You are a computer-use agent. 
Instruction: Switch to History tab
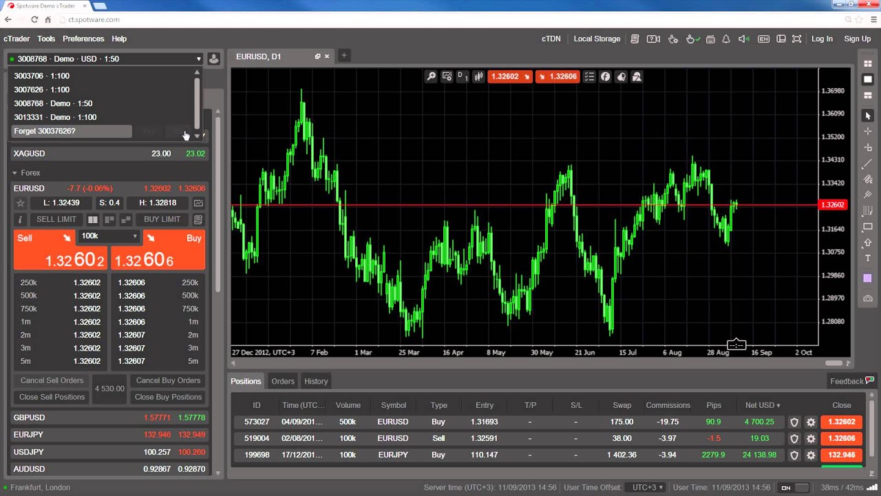tap(316, 381)
